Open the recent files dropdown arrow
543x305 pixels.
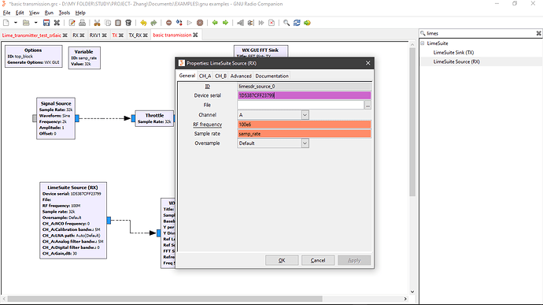pos(35,23)
